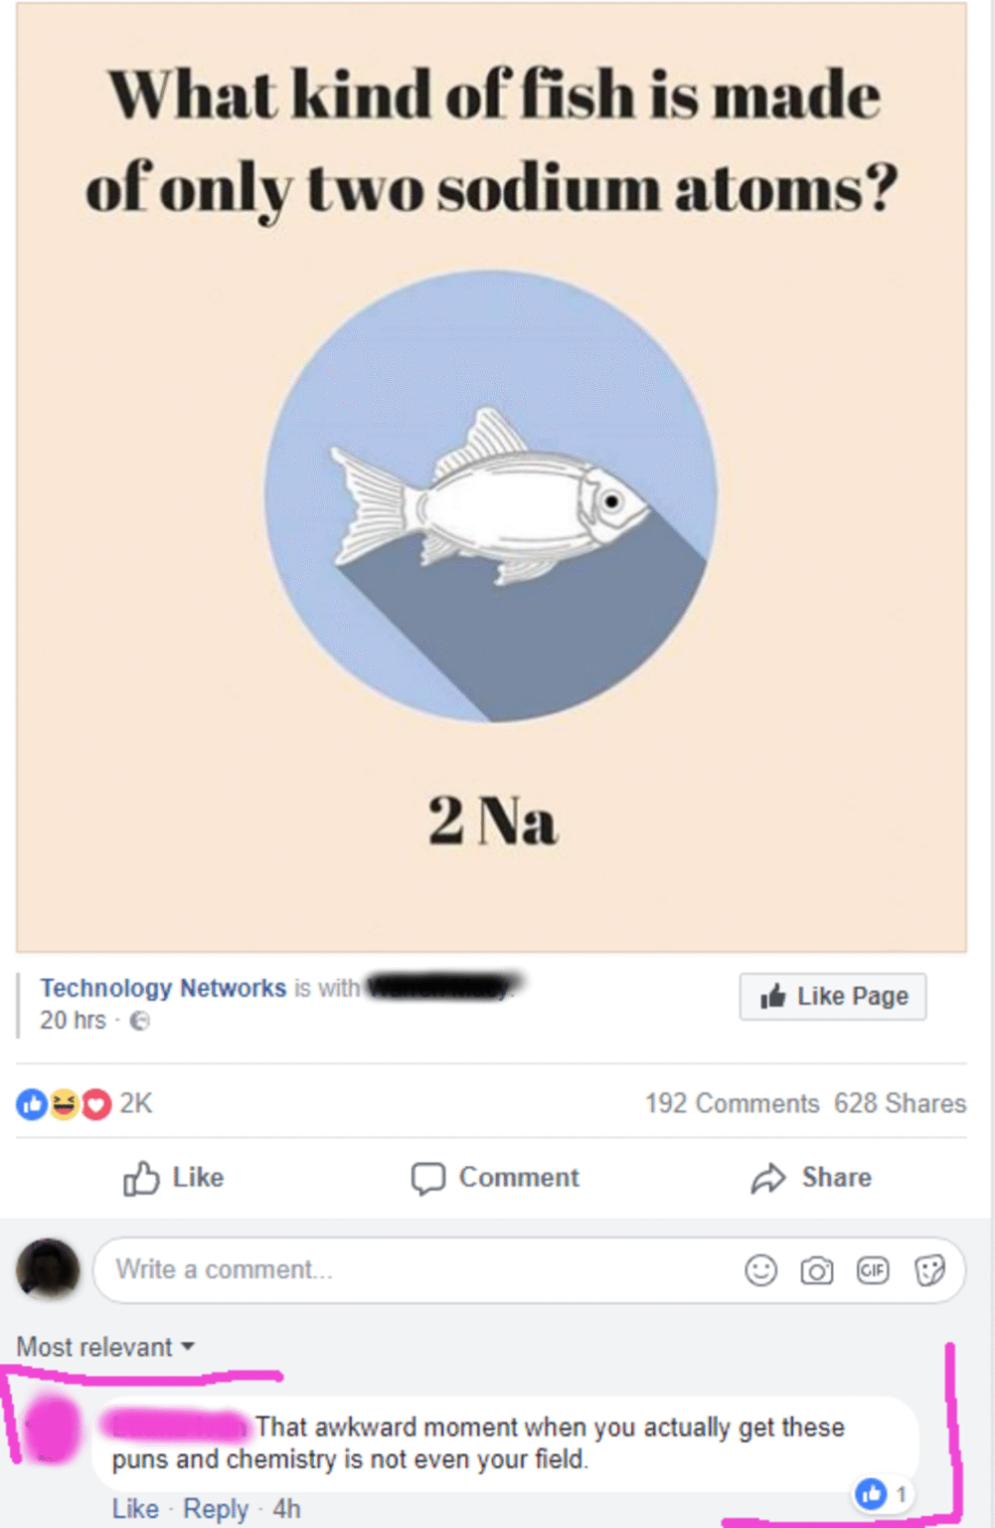The height and width of the screenshot is (1528, 995).
Task: Click inside the Write a comment field
Action: (417, 1270)
